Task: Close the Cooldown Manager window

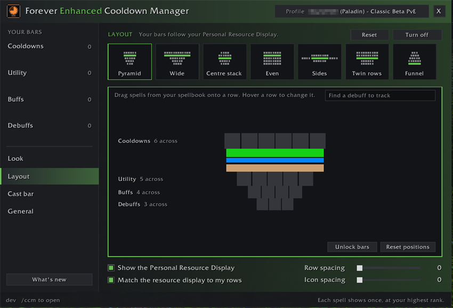Action: point(439,11)
